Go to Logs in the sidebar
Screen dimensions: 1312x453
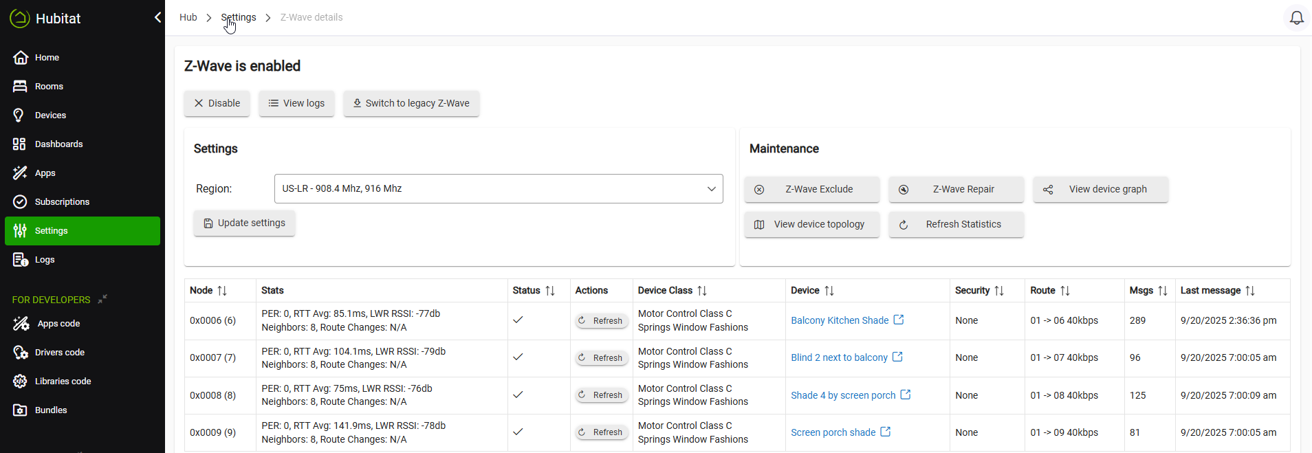pos(45,260)
